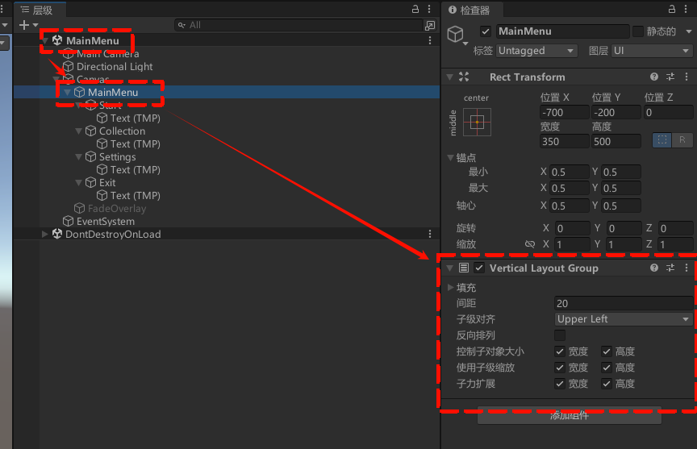Screen dimensions: 697x449
Task: Expand the Padding (填充) foldout
Action: click(x=450, y=287)
